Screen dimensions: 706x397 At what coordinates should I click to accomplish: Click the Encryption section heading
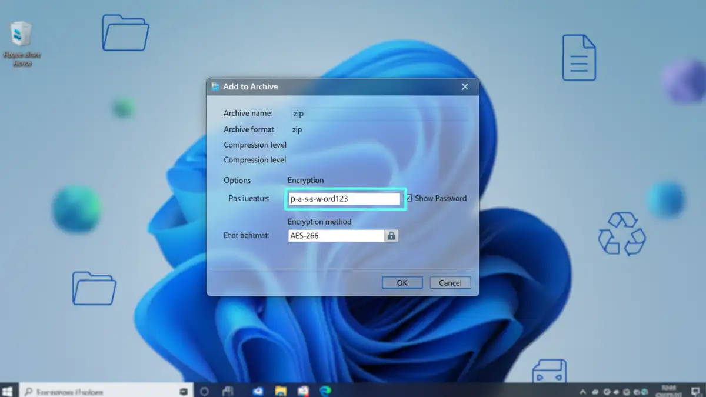pos(305,180)
